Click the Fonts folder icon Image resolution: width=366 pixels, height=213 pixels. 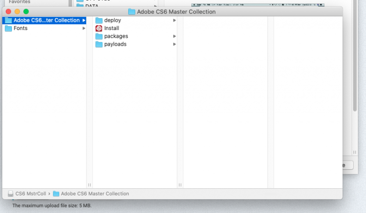tap(9, 28)
